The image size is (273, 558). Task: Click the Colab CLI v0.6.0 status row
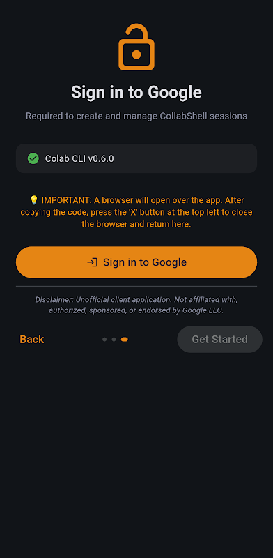[136, 158]
